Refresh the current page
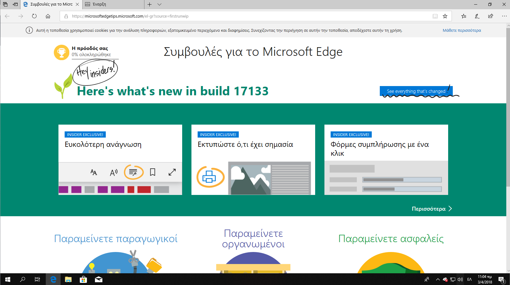Viewport: 510px width, 285px height. [x=34, y=16]
